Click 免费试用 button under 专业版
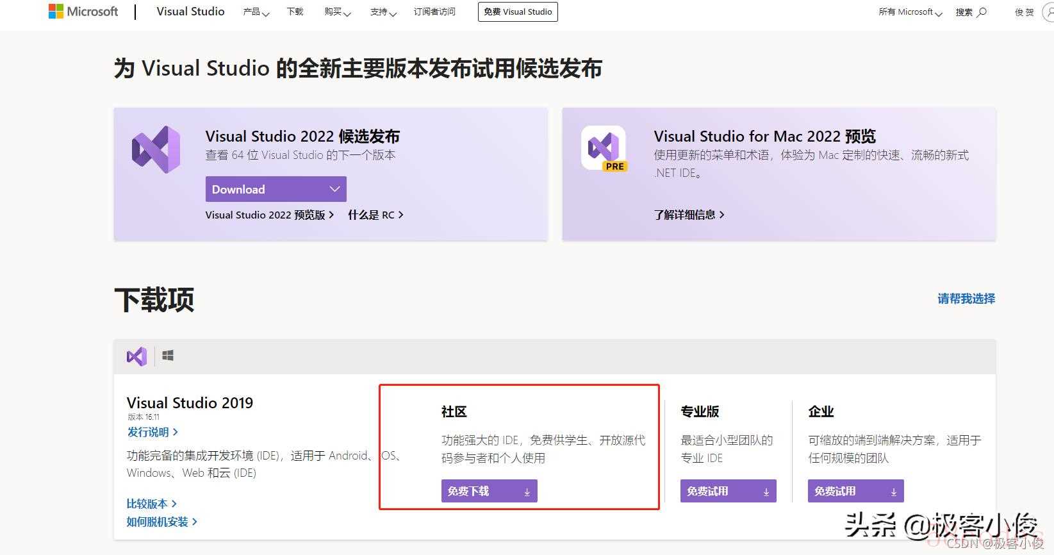Viewport: 1054px width, 555px height. 729,491
